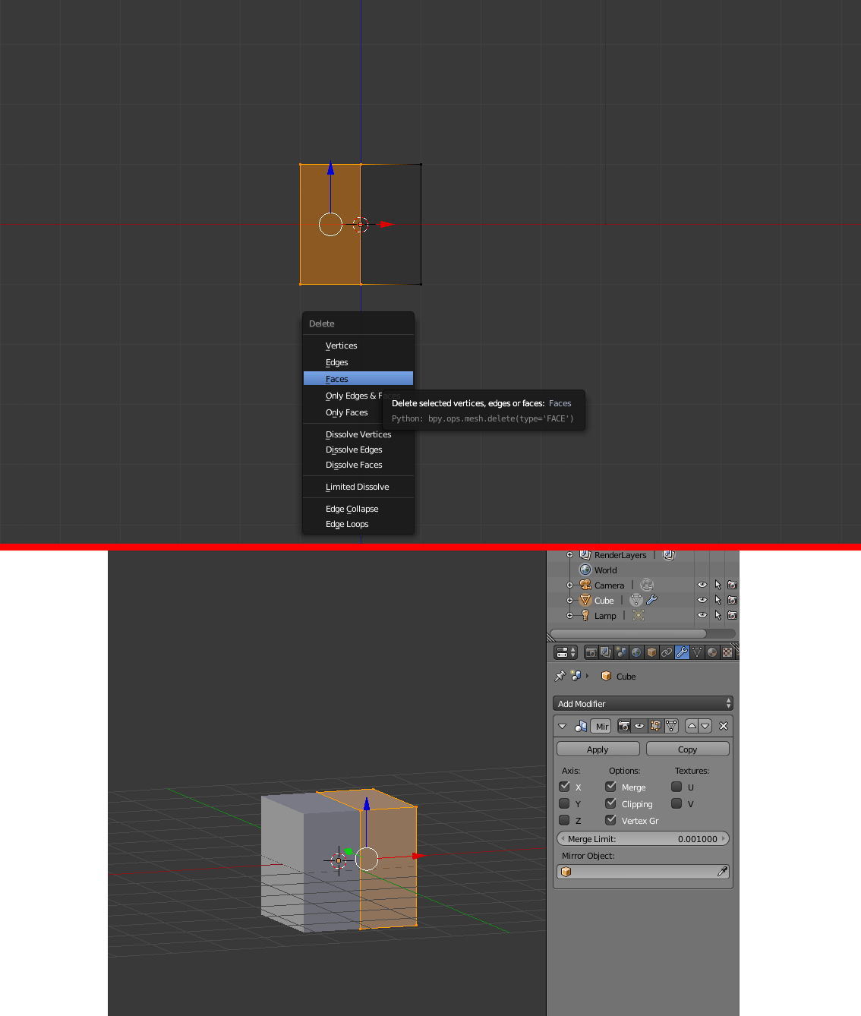
Task: Open the Object properties cube tab
Action: point(651,652)
